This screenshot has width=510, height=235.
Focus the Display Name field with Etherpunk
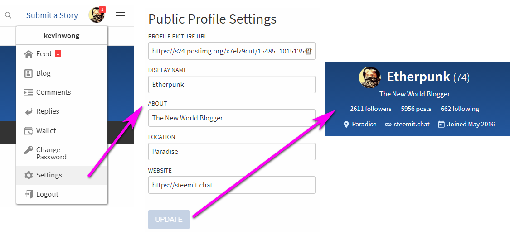point(232,85)
